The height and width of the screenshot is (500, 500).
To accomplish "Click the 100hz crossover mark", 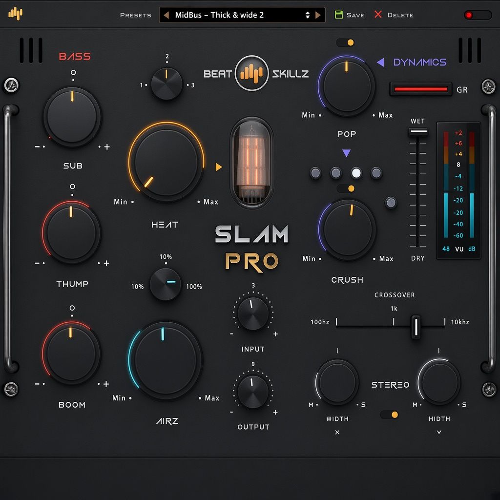I will pyautogui.click(x=320, y=322).
